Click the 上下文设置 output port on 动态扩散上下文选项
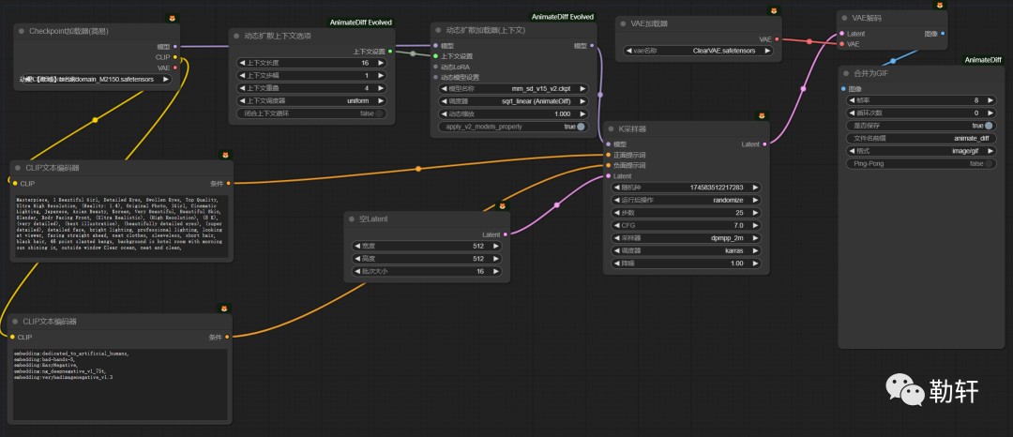Image resolution: width=1013 pixels, height=437 pixels. [389, 51]
